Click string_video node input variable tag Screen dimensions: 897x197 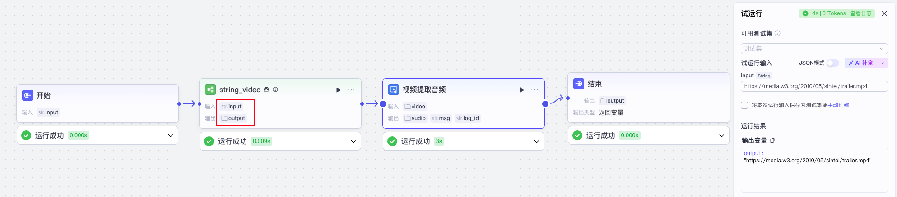[x=231, y=107]
